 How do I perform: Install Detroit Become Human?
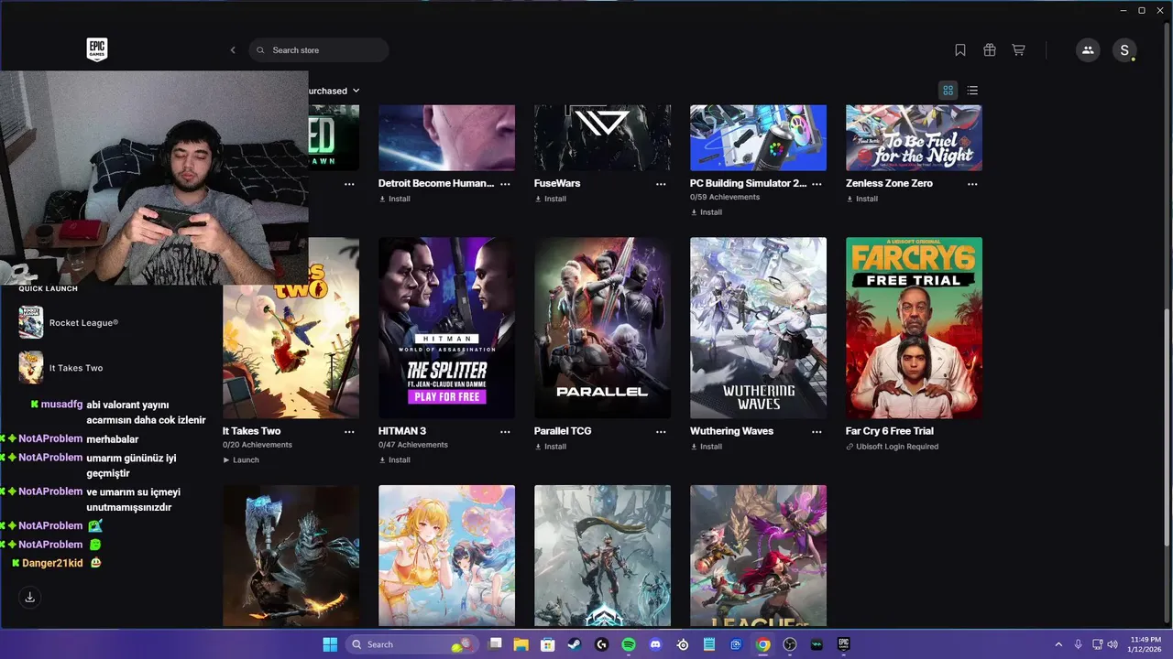395,199
